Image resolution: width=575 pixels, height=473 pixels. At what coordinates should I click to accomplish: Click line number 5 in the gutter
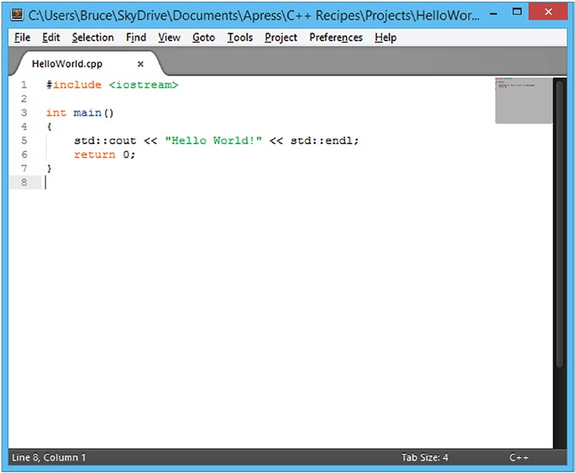point(25,141)
